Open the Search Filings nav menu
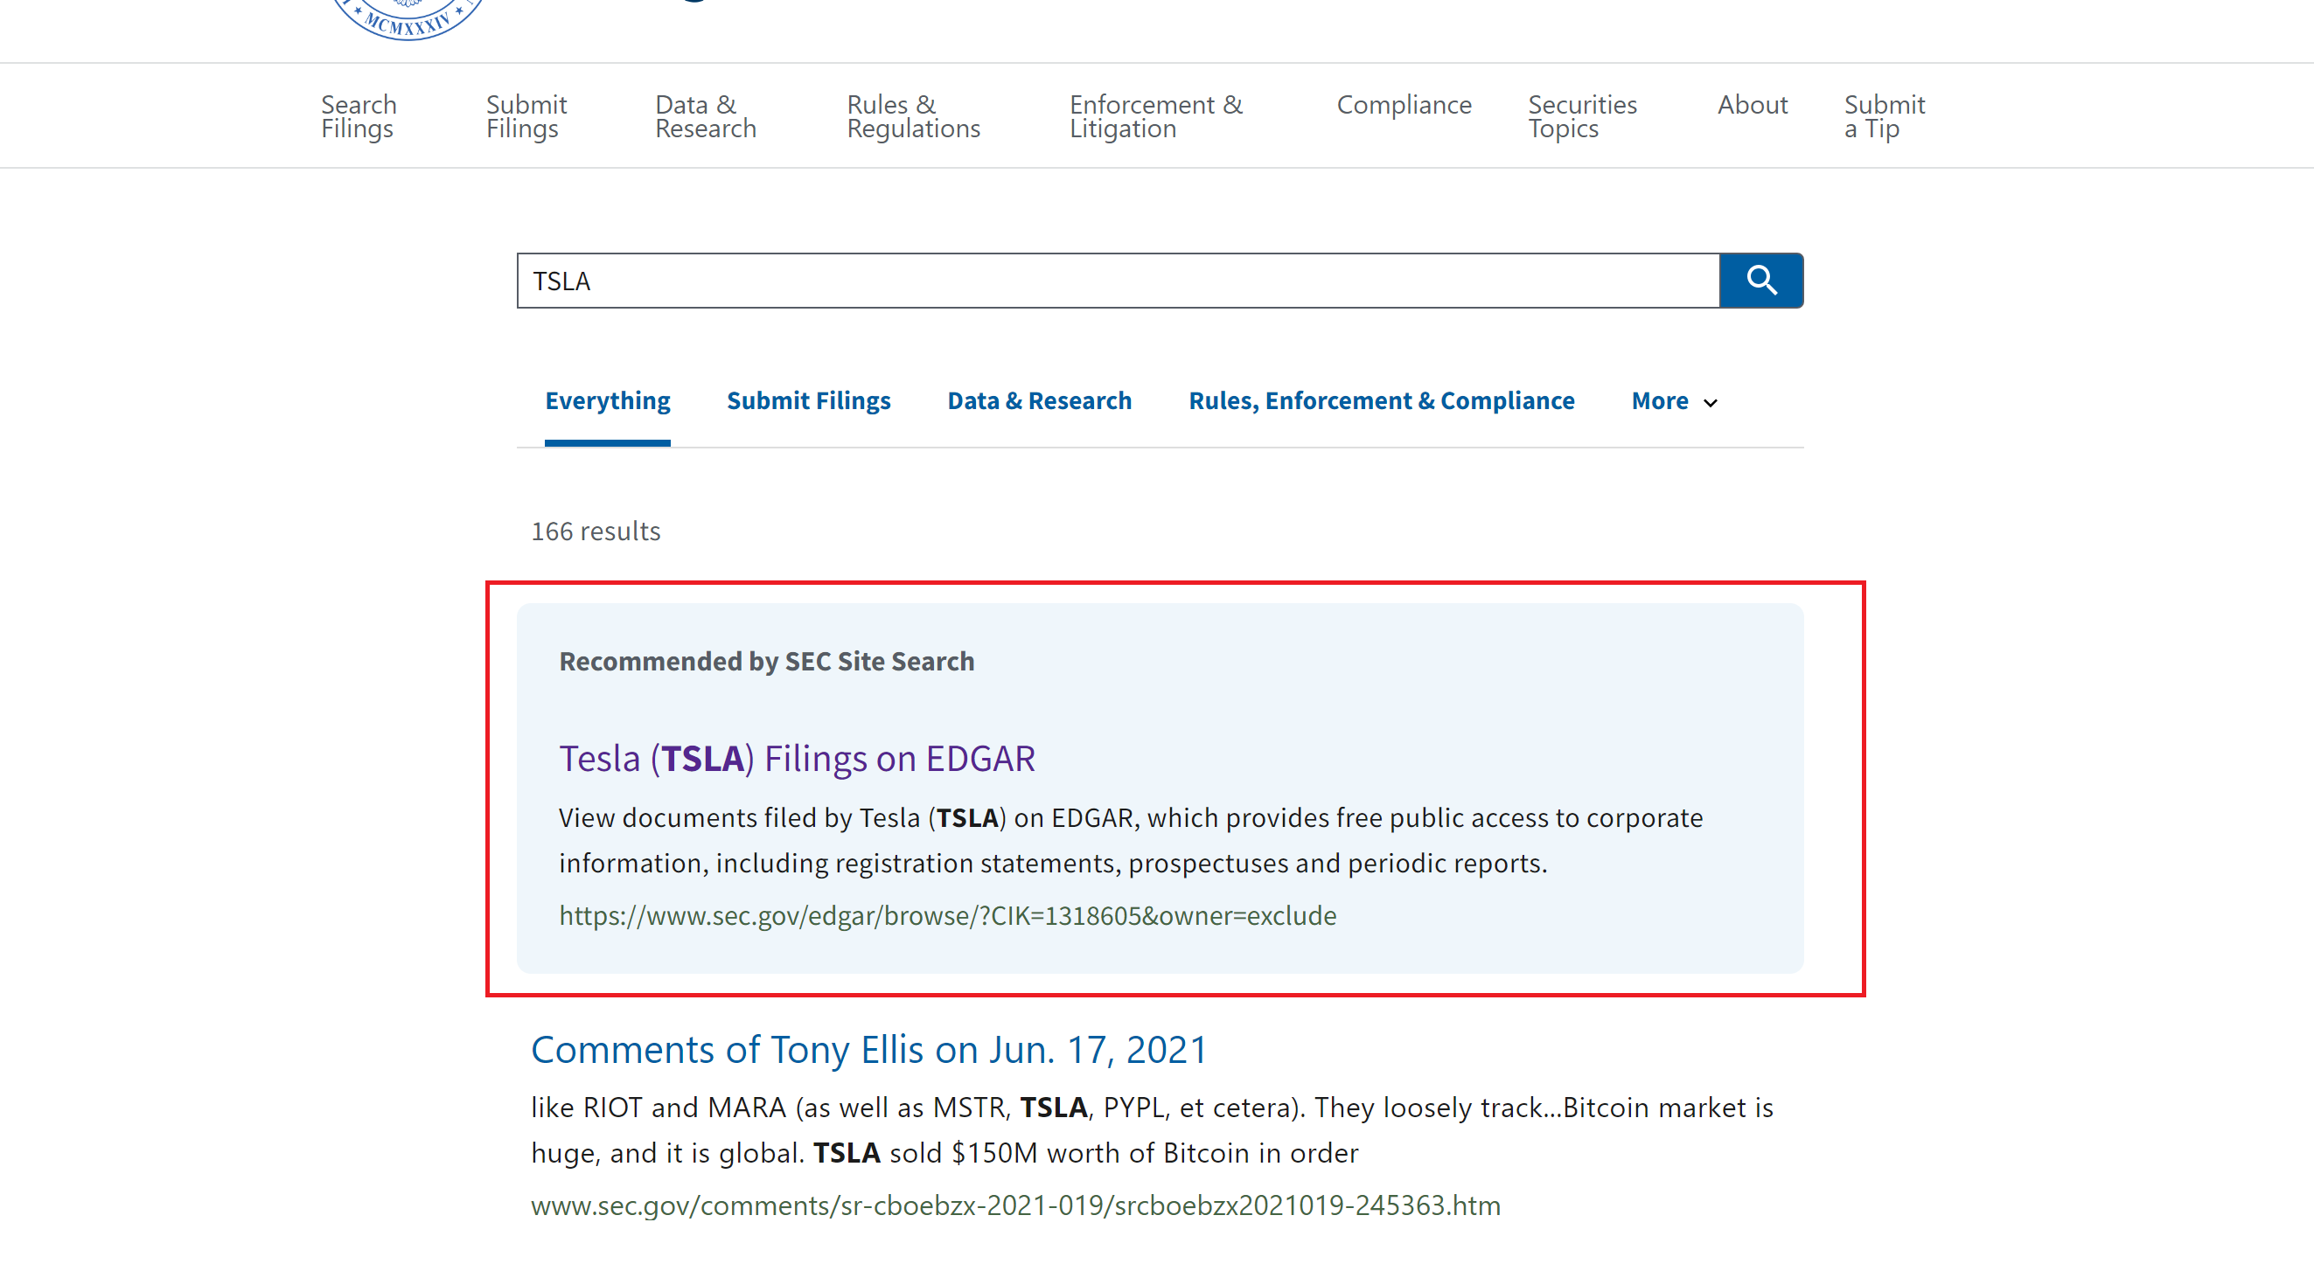2314x1264 pixels. pyautogui.click(x=359, y=115)
